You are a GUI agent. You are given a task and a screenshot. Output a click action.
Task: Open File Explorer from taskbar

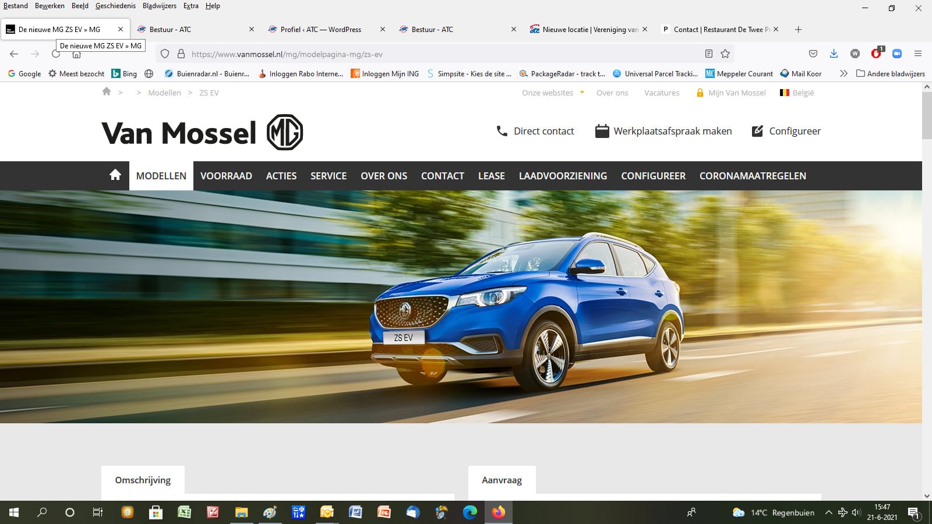241,512
